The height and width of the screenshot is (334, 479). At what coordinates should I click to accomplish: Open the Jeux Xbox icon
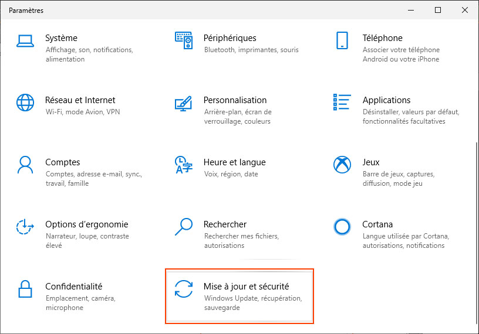[342, 165]
